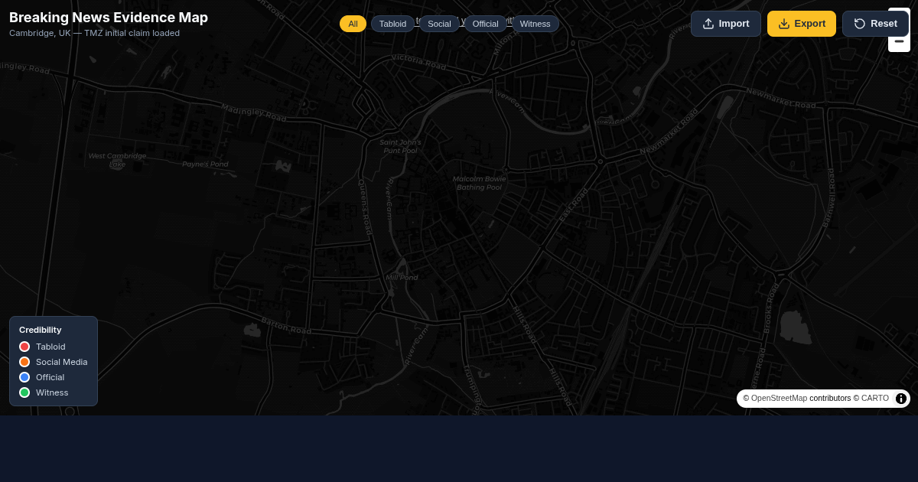Filter by Tabloid sources
Image resolution: width=918 pixels, height=482 pixels.
(x=392, y=24)
